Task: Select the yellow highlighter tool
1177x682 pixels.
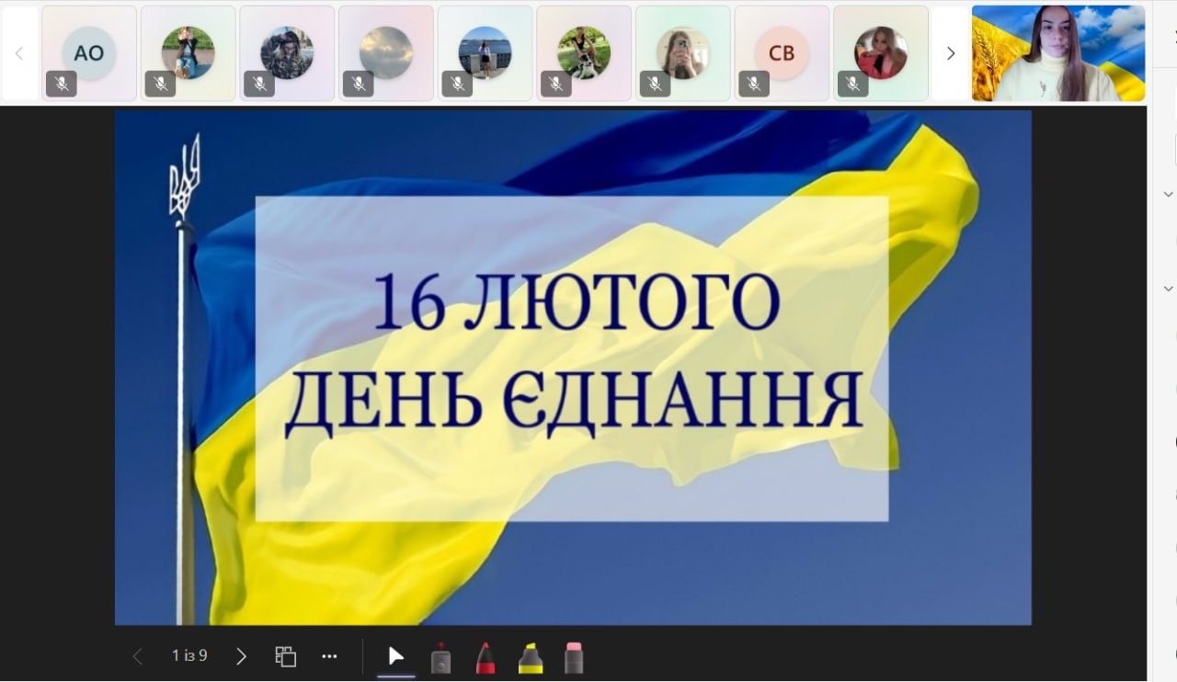Action: (x=531, y=658)
